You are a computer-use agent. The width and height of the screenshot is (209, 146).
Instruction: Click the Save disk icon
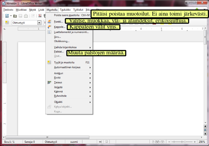coord(20,16)
